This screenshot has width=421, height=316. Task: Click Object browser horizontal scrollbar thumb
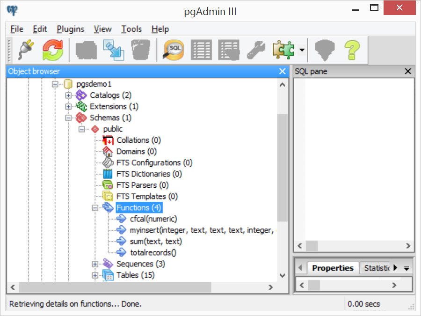115,287
